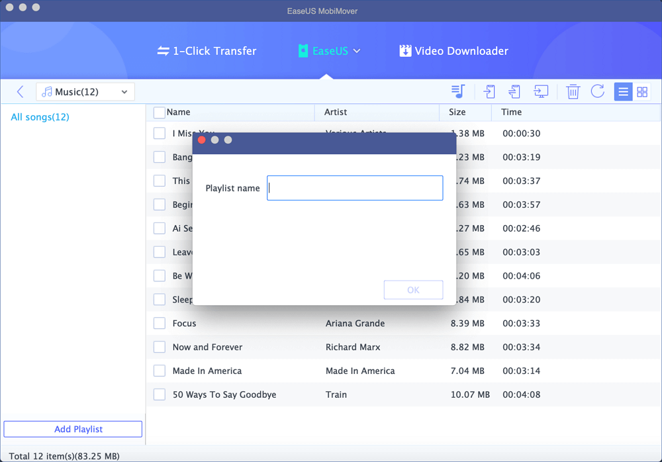Click the transfer to another device icon
662x462 pixels.
pyautogui.click(x=514, y=91)
